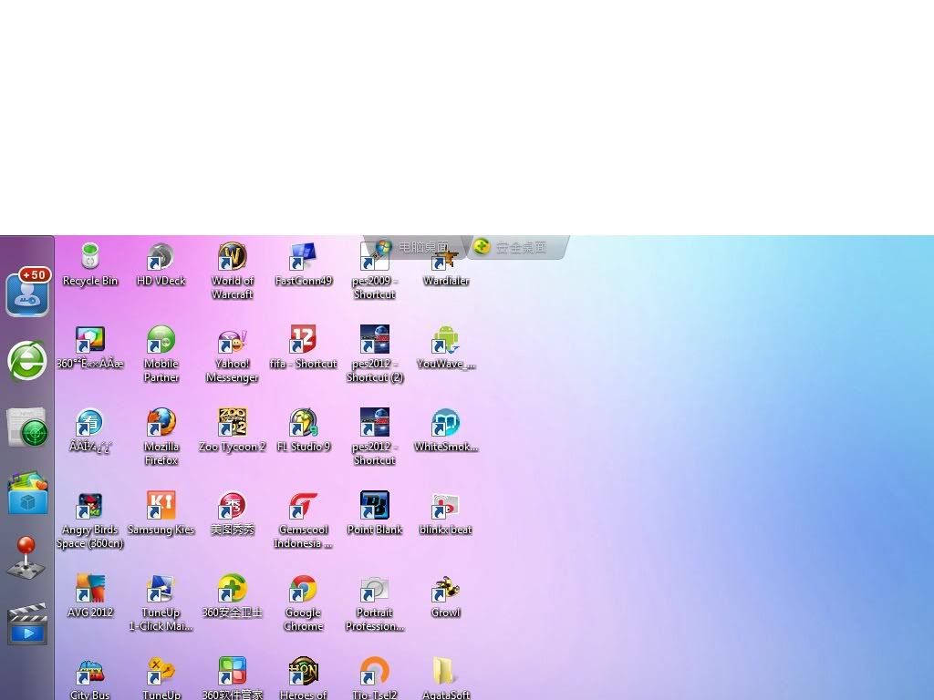Select the WhiteSmoke desktop icon

tap(445, 423)
